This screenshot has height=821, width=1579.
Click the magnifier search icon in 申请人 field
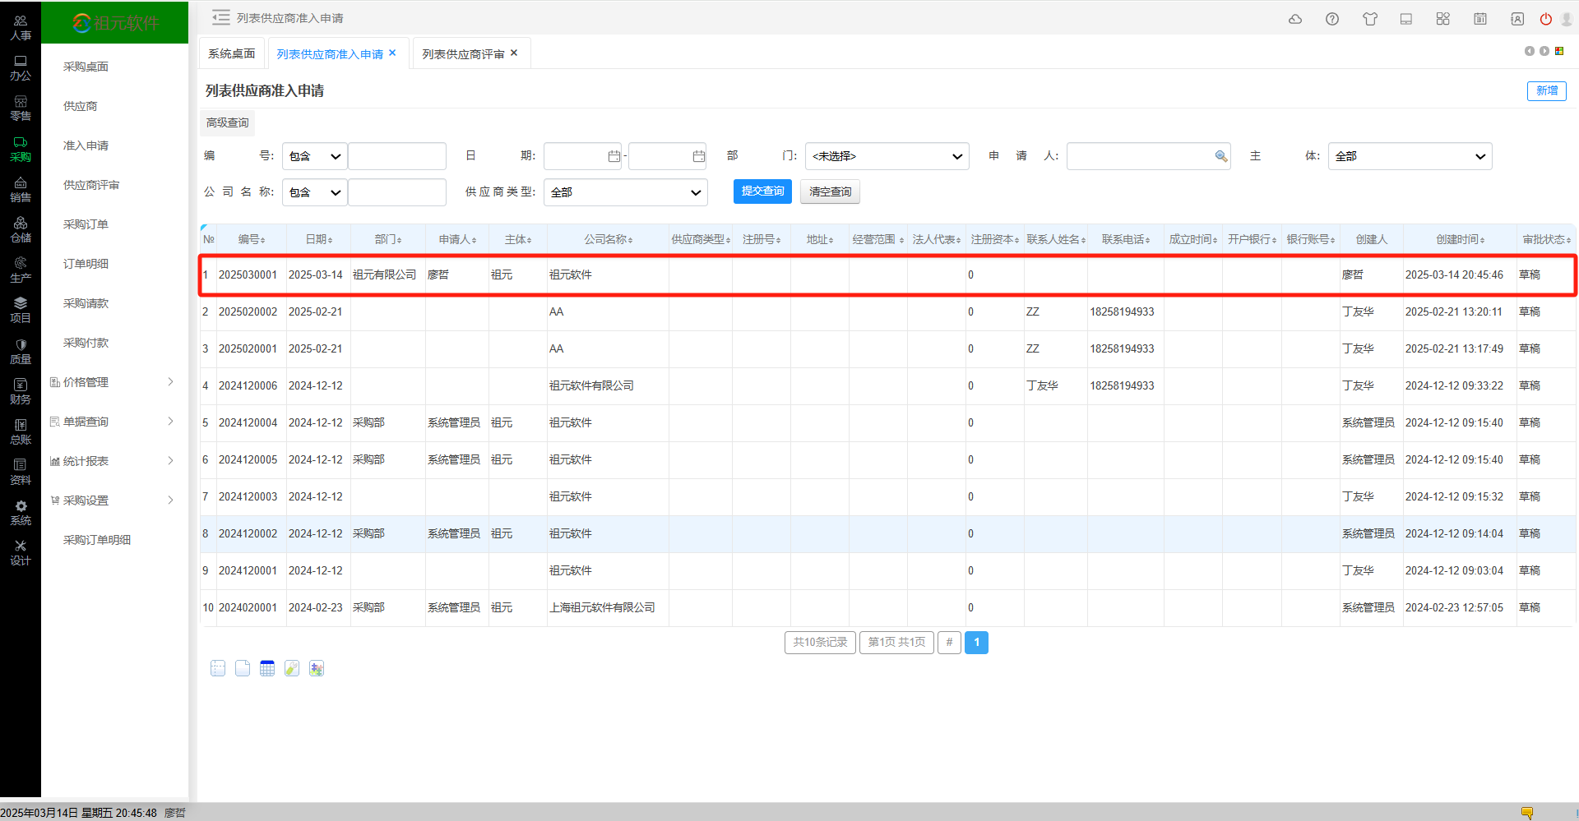click(1221, 156)
